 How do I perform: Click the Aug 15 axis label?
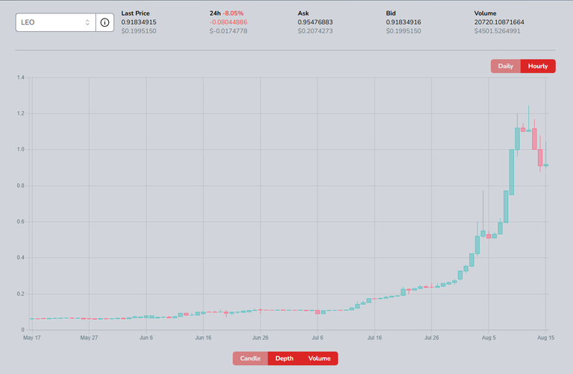pos(545,337)
